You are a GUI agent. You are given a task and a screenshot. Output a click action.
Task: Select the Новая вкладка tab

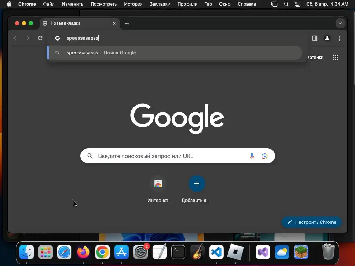(x=80, y=23)
